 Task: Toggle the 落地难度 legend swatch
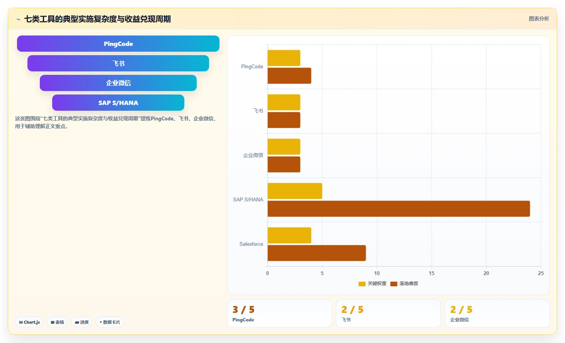[394, 284]
